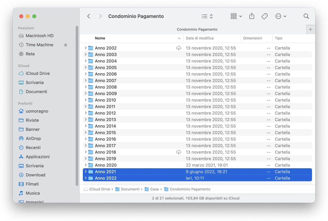
Task: Navigate back using the back arrow
Action: [89, 16]
